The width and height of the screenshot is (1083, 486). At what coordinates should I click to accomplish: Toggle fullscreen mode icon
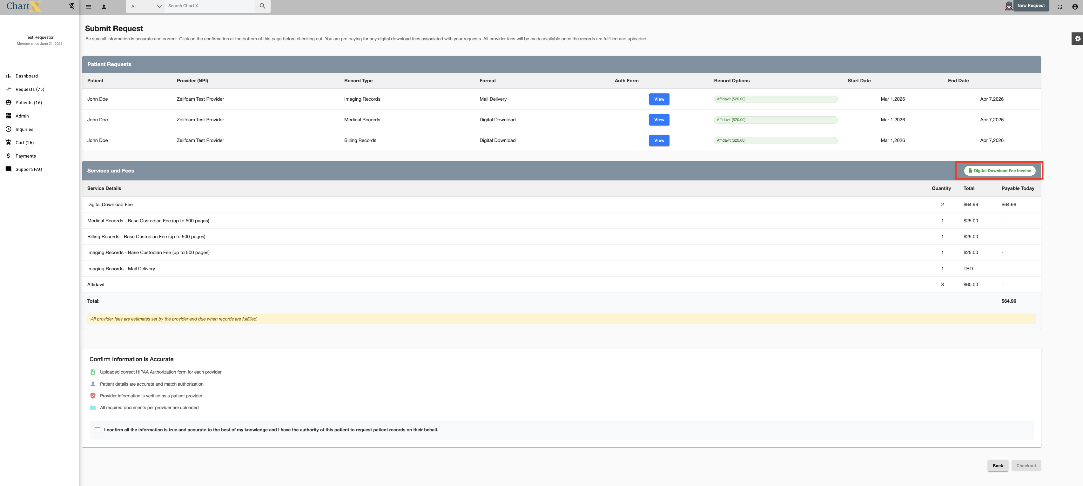click(1060, 7)
